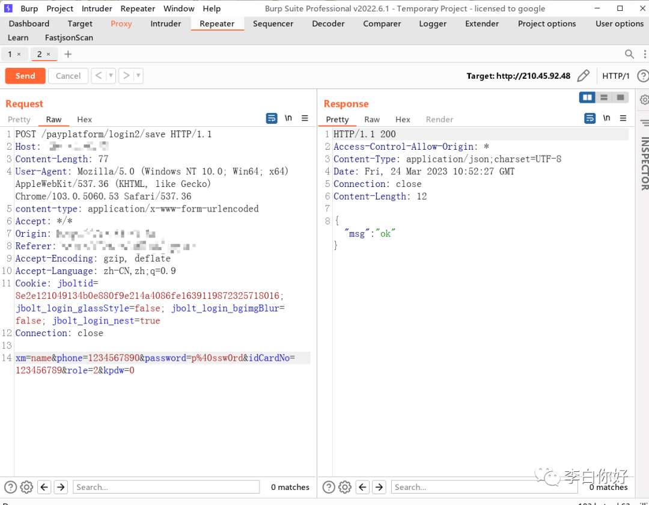Go forward to next request in history

pos(126,76)
